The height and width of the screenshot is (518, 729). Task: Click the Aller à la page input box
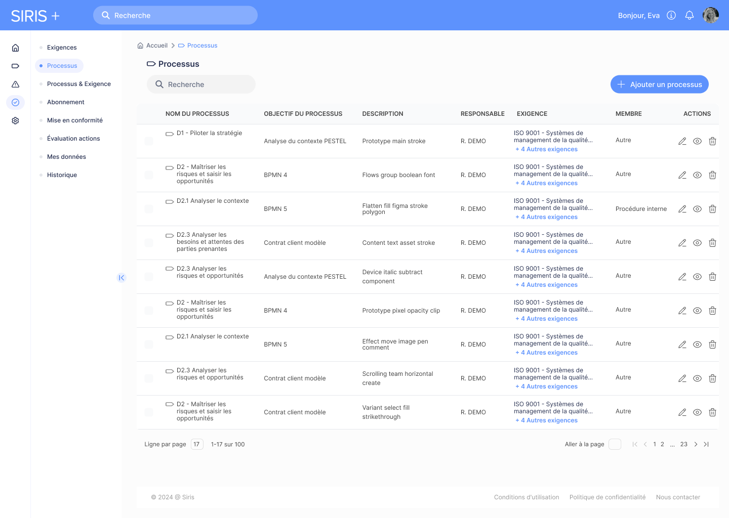(x=615, y=444)
